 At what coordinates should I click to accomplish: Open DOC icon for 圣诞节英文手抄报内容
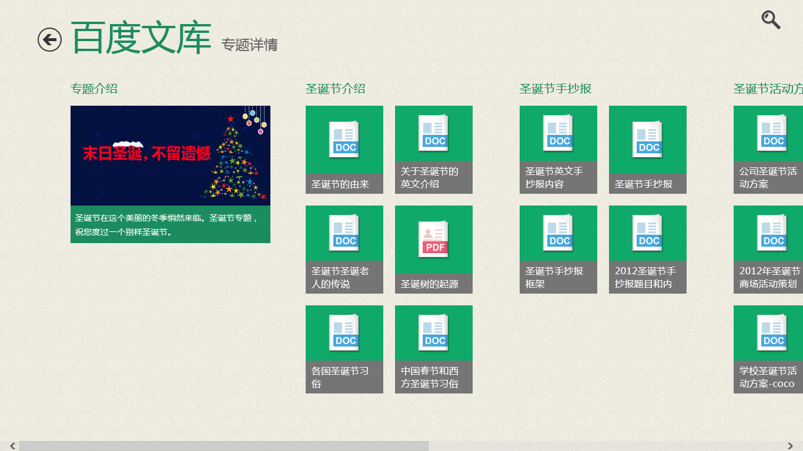(558, 133)
